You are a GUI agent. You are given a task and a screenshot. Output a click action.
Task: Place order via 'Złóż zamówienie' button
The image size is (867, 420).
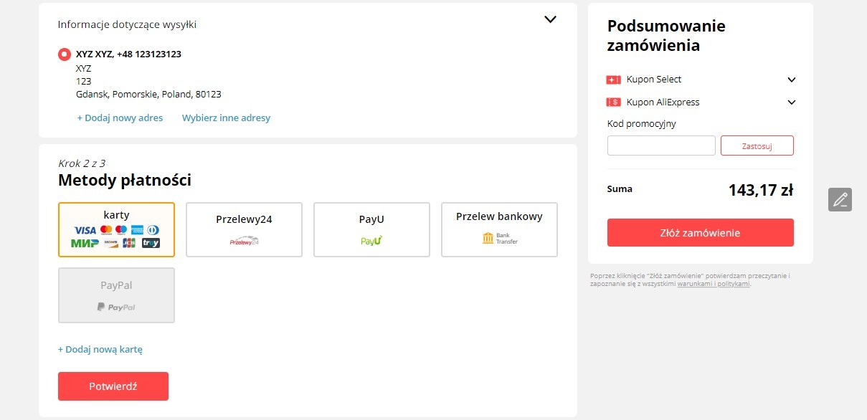(x=701, y=233)
